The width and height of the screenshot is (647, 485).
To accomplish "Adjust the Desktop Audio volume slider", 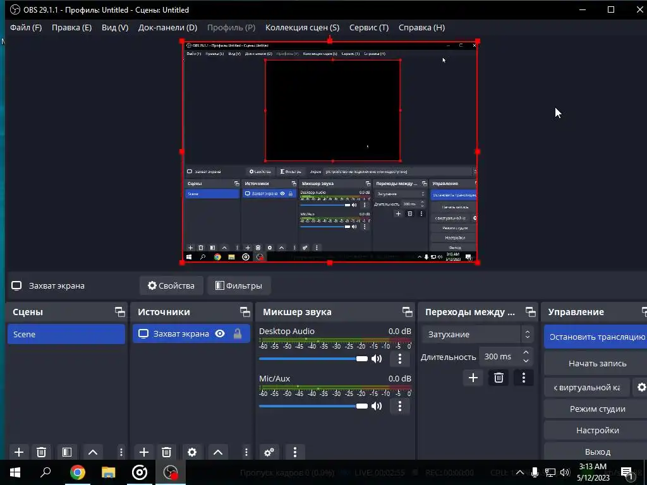I will point(313,359).
